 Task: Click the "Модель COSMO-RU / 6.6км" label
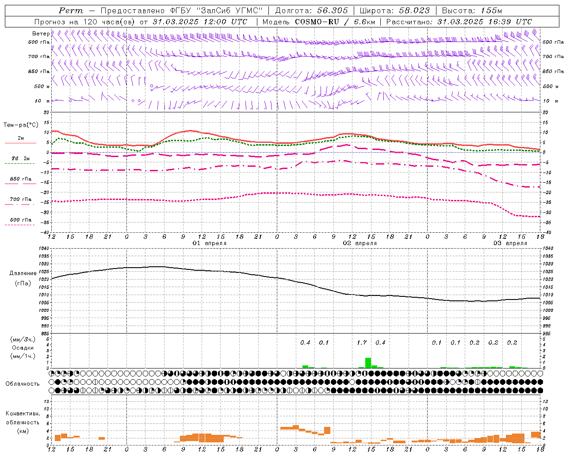318,22
